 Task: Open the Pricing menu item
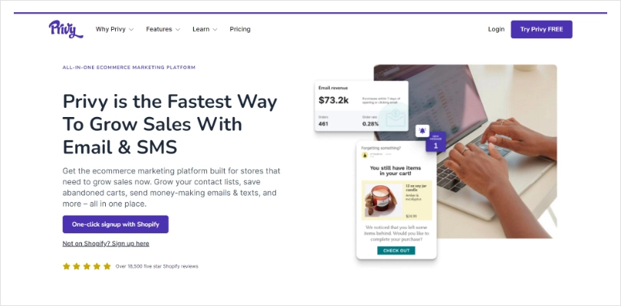click(x=240, y=29)
